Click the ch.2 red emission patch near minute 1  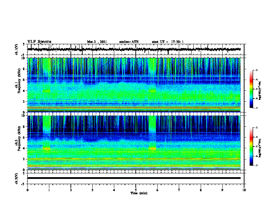pyautogui.click(x=47, y=149)
